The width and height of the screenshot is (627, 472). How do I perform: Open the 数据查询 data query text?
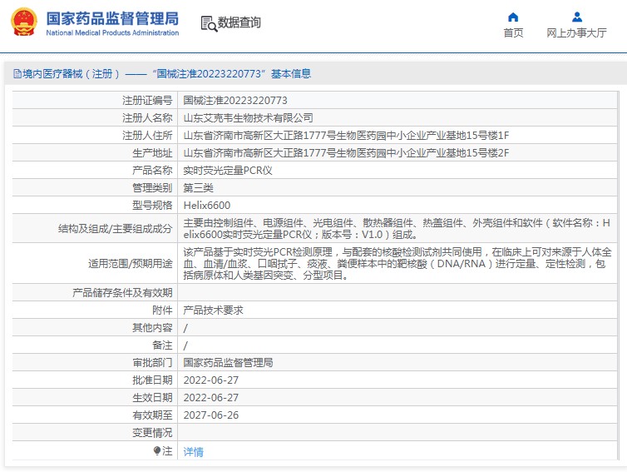pos(239,23)
